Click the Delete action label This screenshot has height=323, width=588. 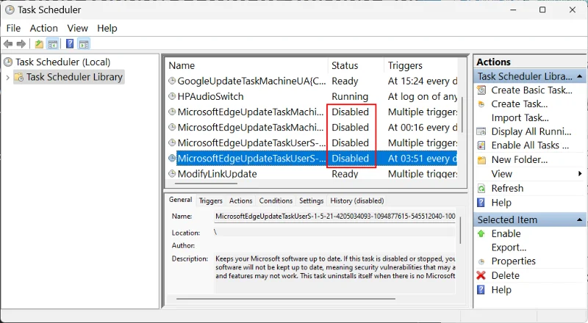pos(506,276)
